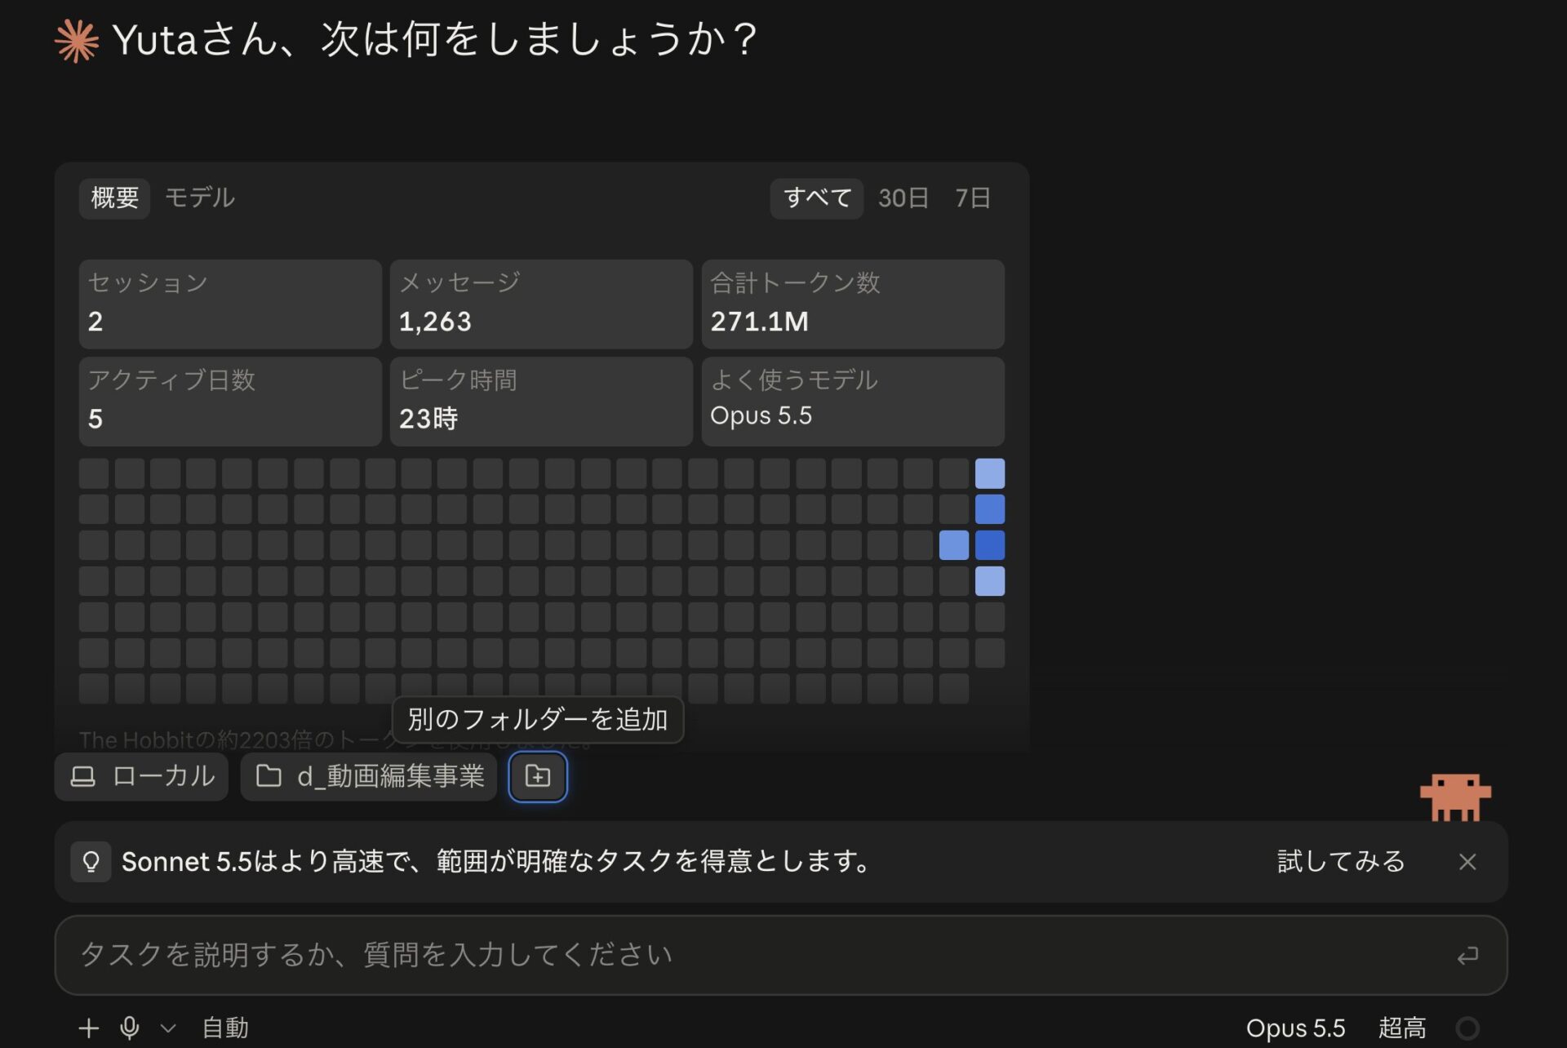
Task: Select the 7日 time range
Action: 972,198
